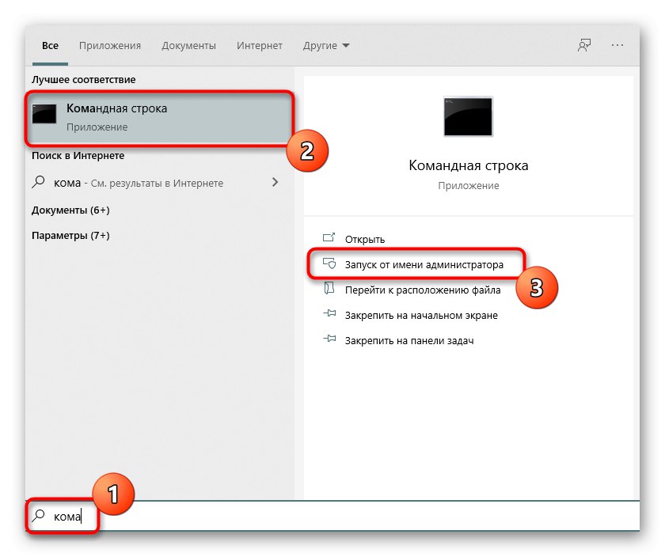Click the large Командная строка app icon in preview pane

tap(469, 116)
